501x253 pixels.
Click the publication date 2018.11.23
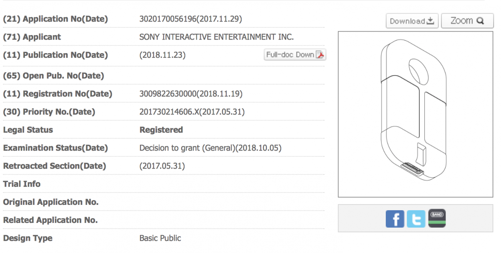(162, 55)
